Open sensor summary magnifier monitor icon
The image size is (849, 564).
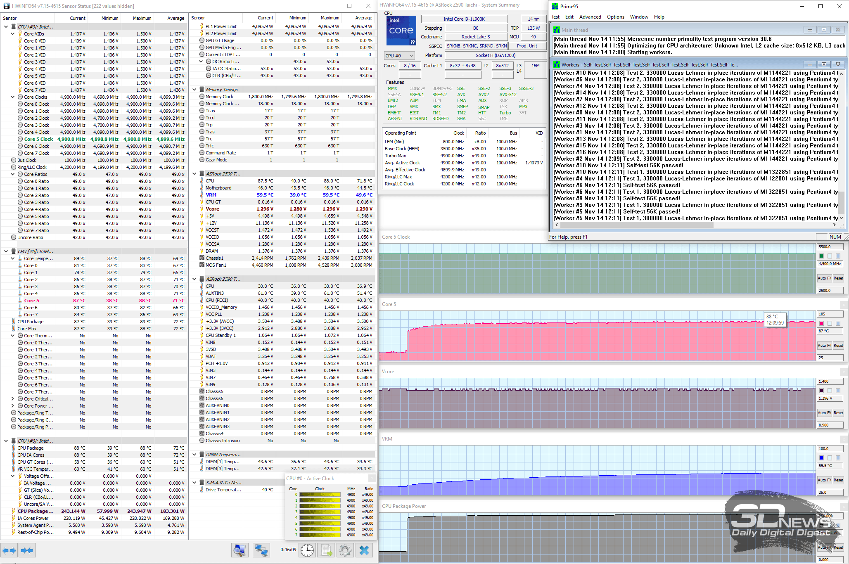click(x=240, y=550)
